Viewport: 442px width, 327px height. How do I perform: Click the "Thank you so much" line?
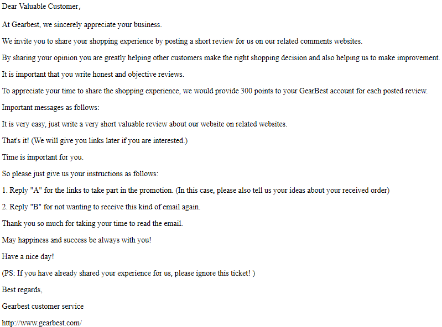coord(92,224)
